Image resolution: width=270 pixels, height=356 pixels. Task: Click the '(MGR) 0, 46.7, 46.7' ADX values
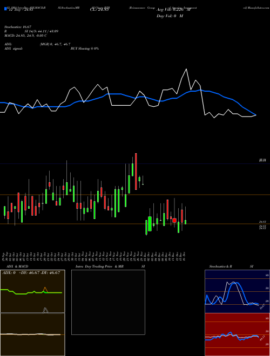(x=55, y=44)
